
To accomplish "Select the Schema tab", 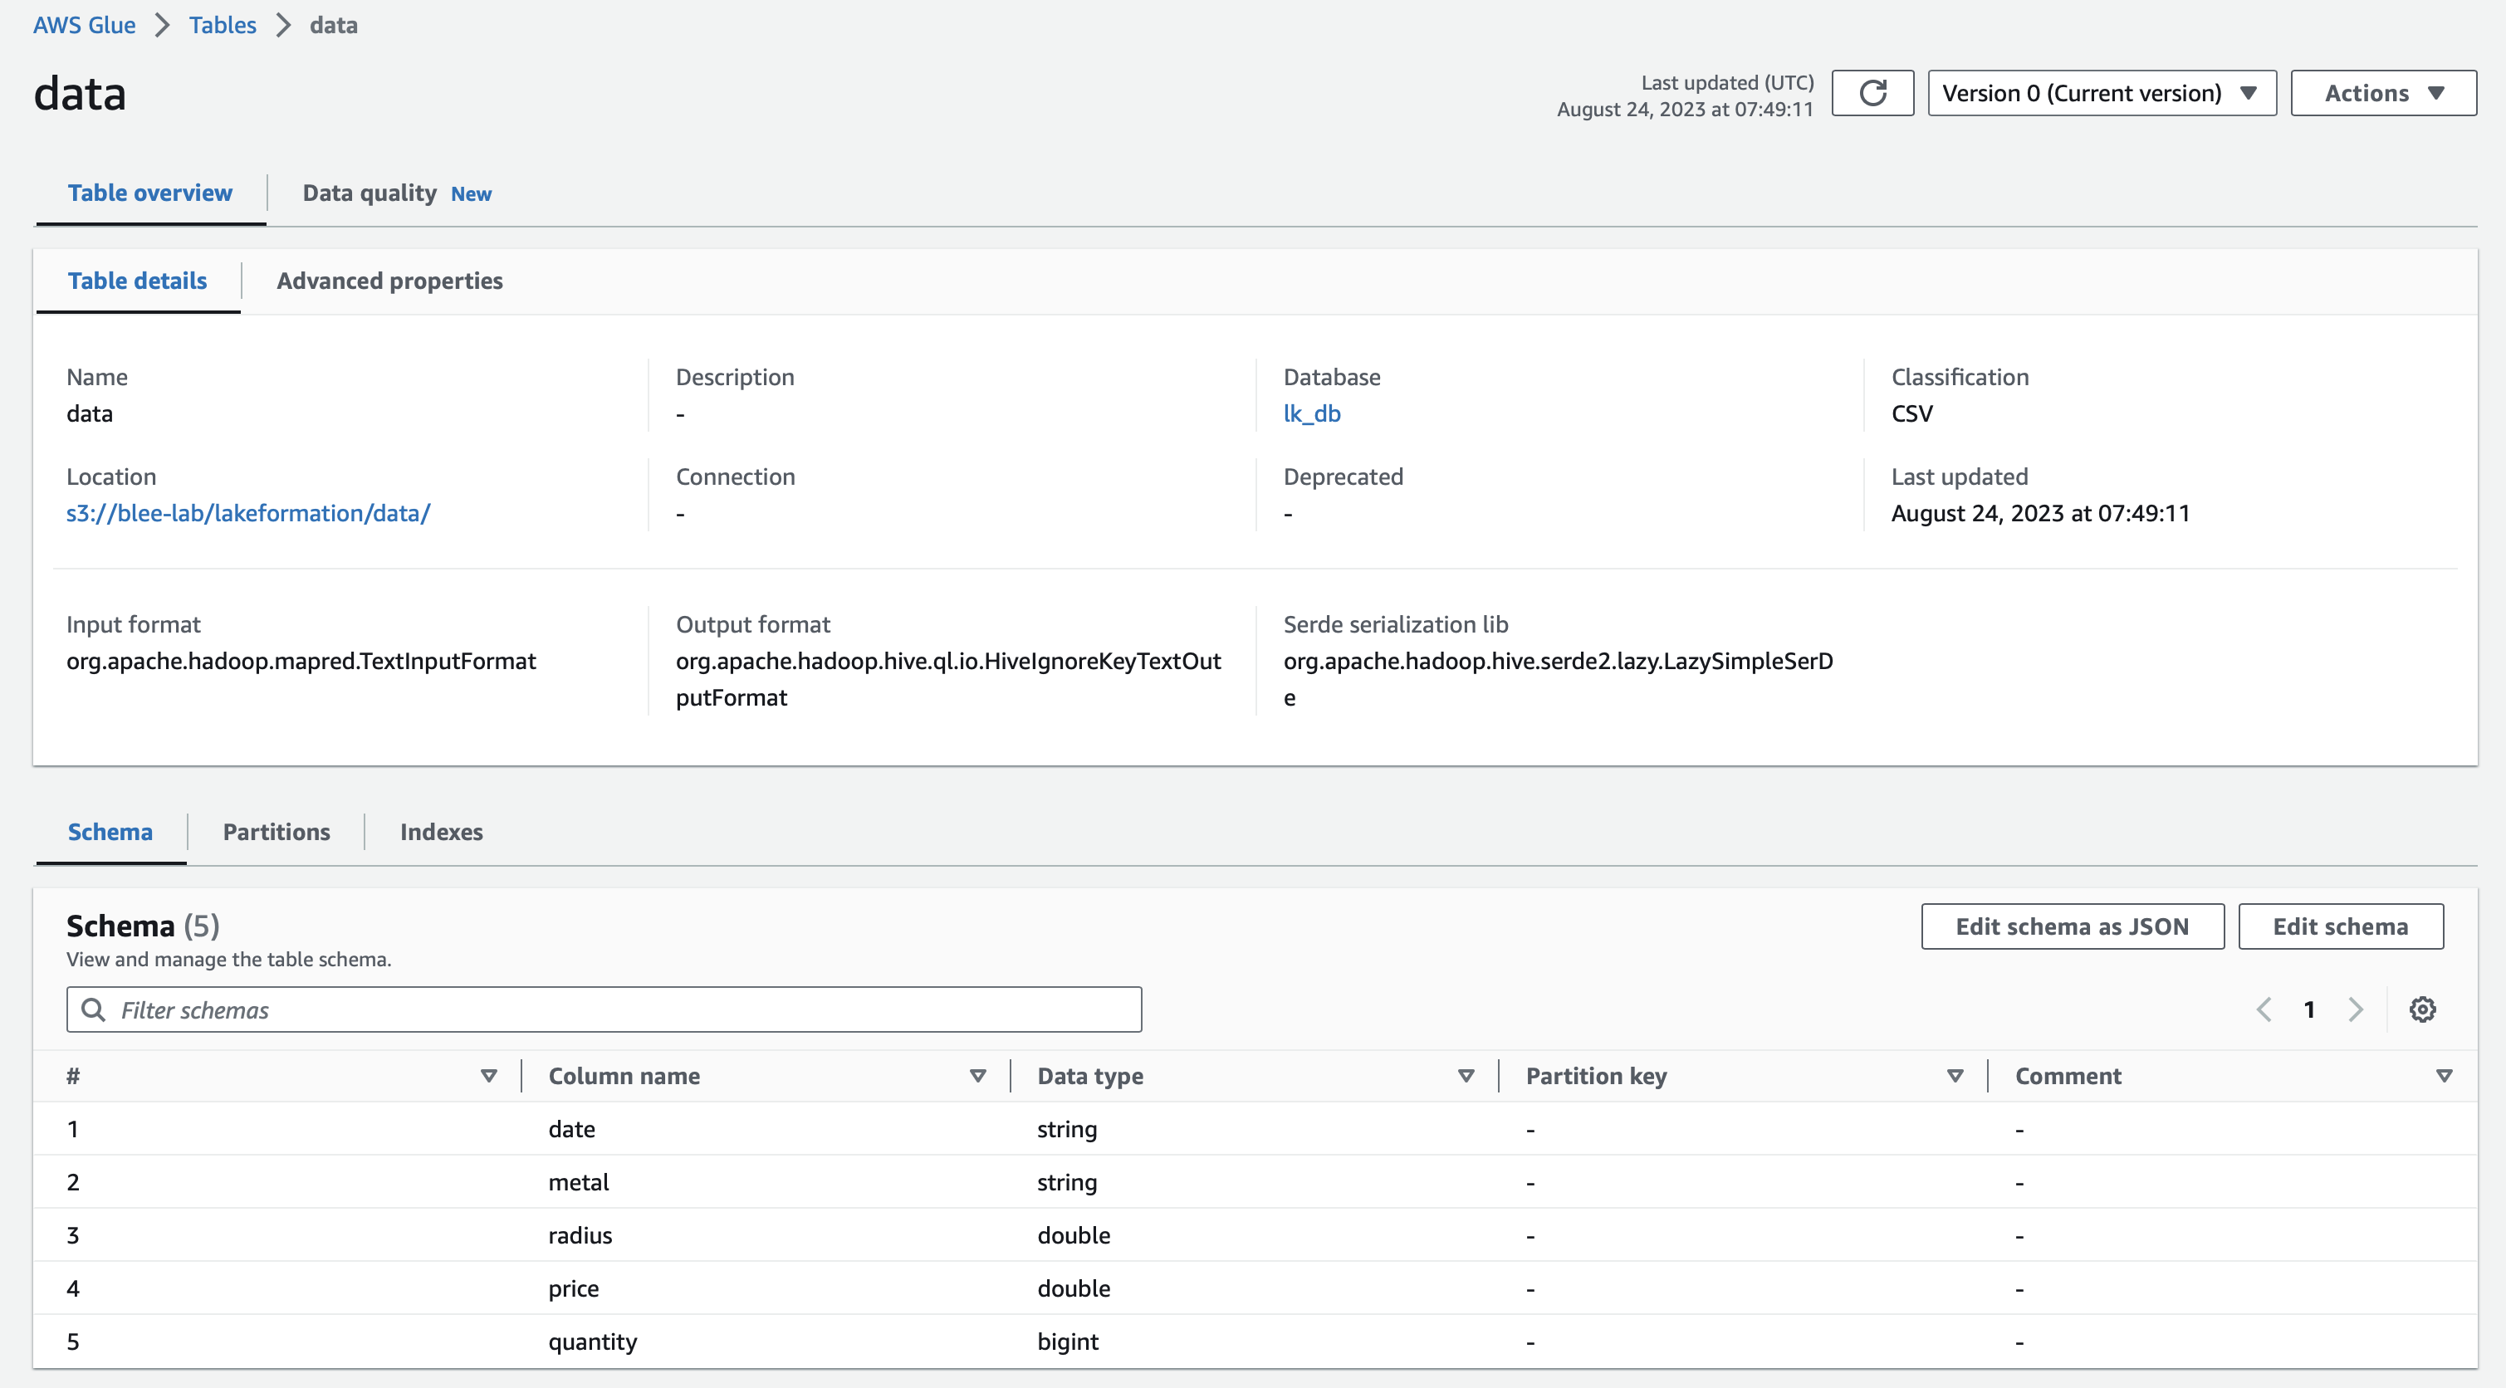I will (110, 832).
